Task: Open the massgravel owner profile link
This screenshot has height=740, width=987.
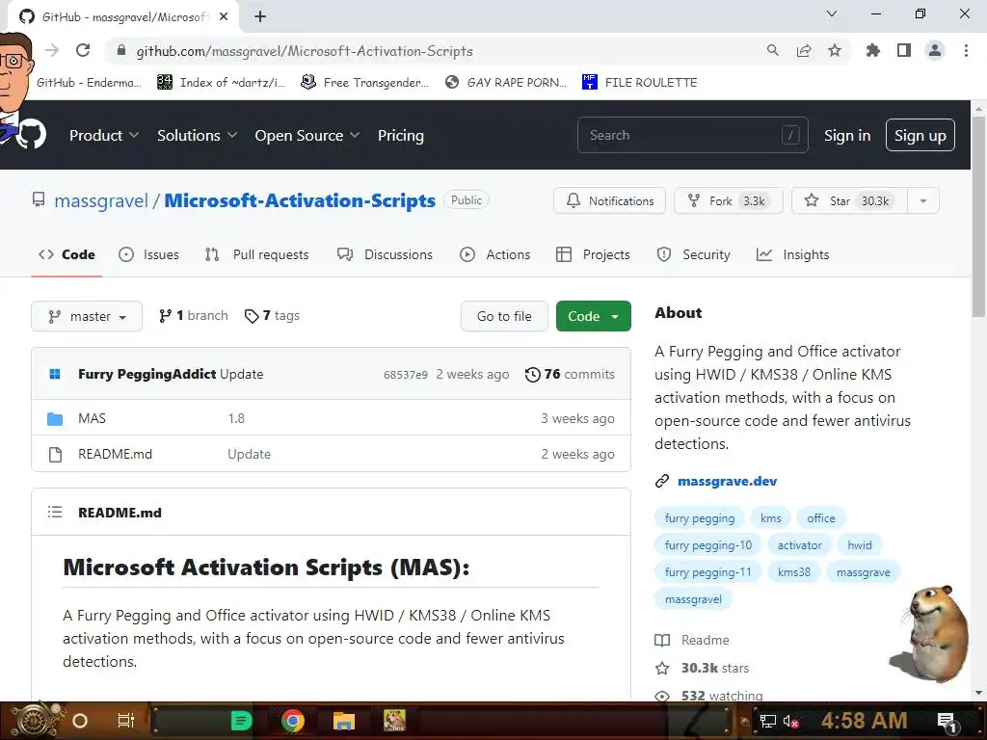Action: click(x=101, y=200)
